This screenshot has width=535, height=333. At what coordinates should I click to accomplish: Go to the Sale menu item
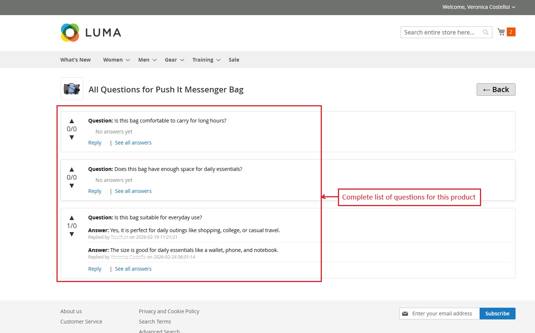(x=234, y=60)
